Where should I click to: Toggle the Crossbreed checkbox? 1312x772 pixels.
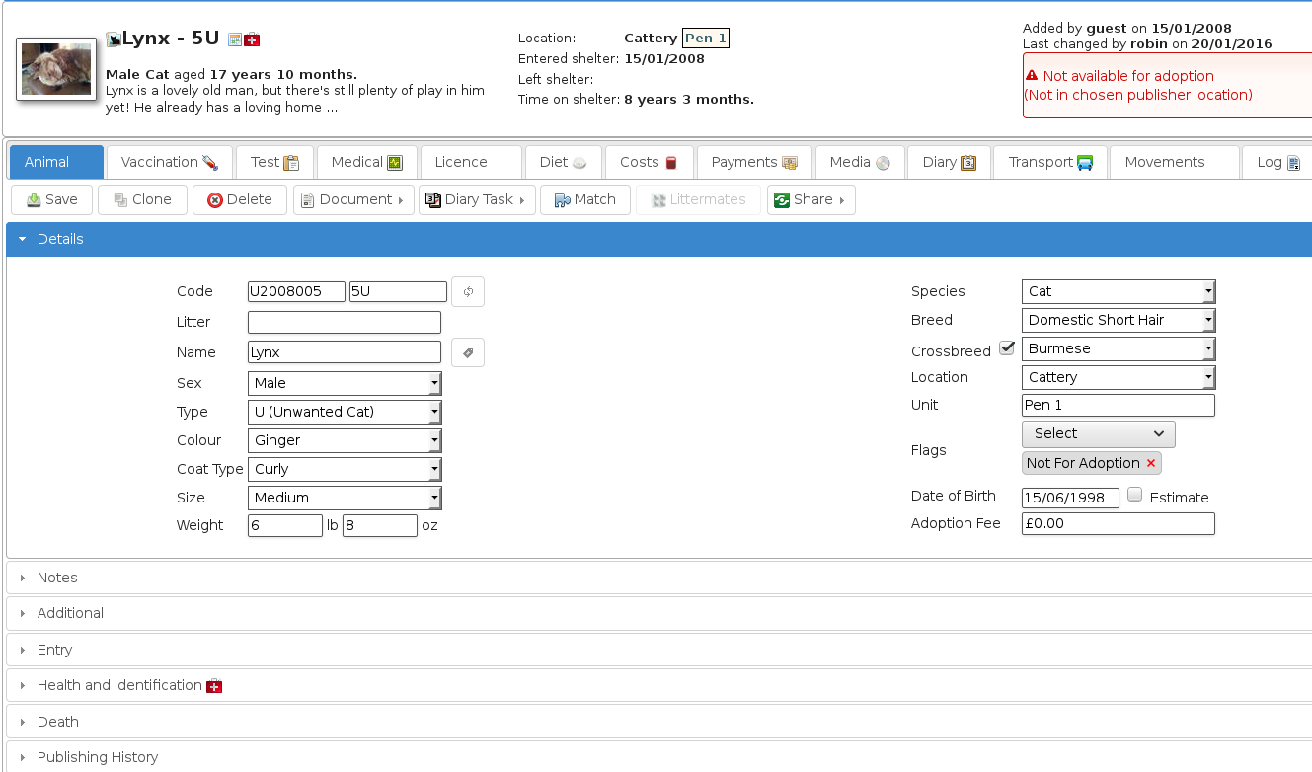1007,348
